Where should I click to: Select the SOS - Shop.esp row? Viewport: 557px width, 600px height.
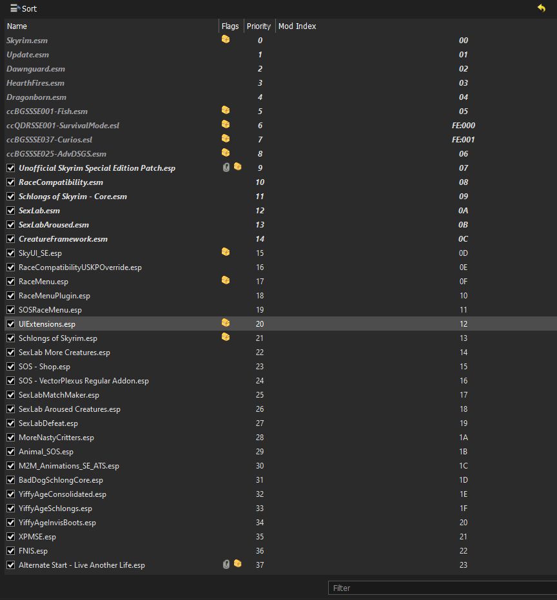point(280,367)
